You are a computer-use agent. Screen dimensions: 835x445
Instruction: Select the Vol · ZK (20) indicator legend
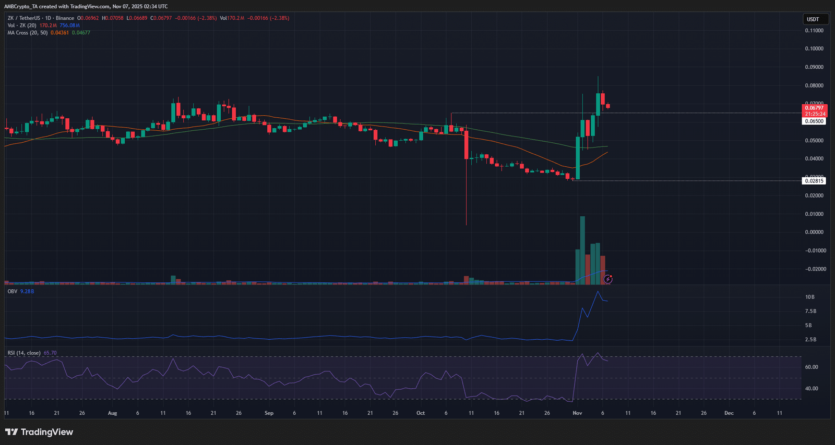pos(22,26)
